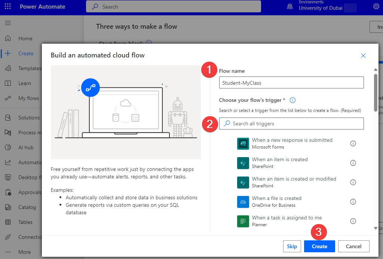Open Tables in the sidebar

pyautogui.click(x=25, y=222)
